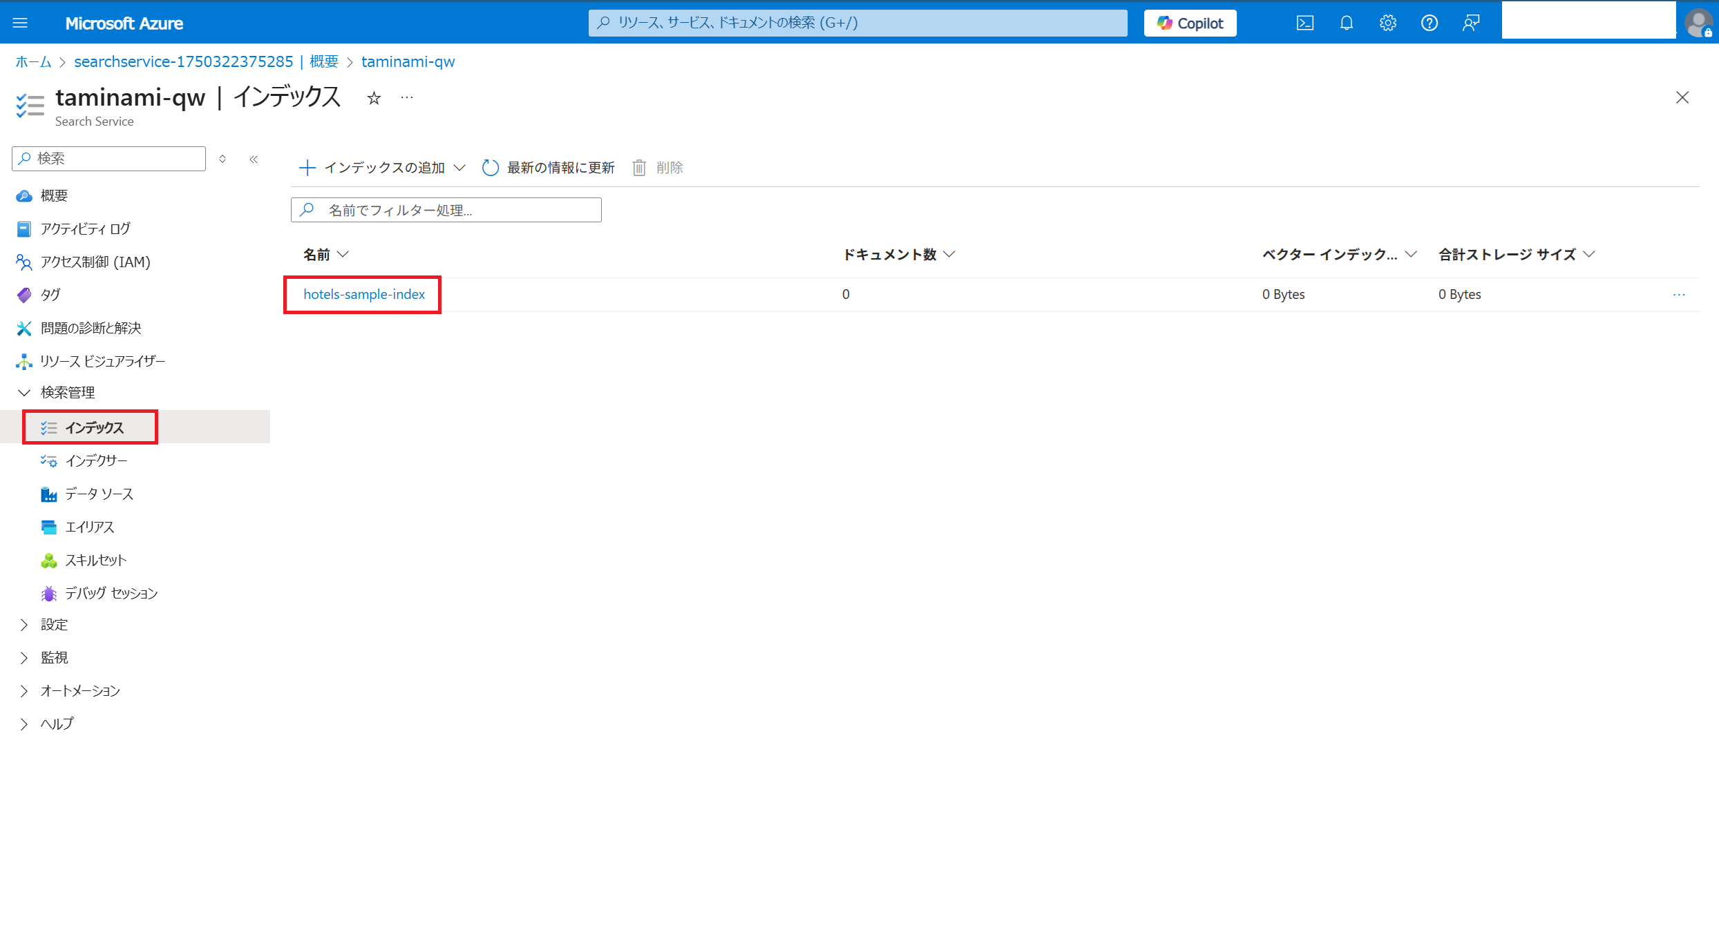The height and width of the screenshot is (952, 1719).
Task: Open the hamburger portal menu
Action: 20,23
